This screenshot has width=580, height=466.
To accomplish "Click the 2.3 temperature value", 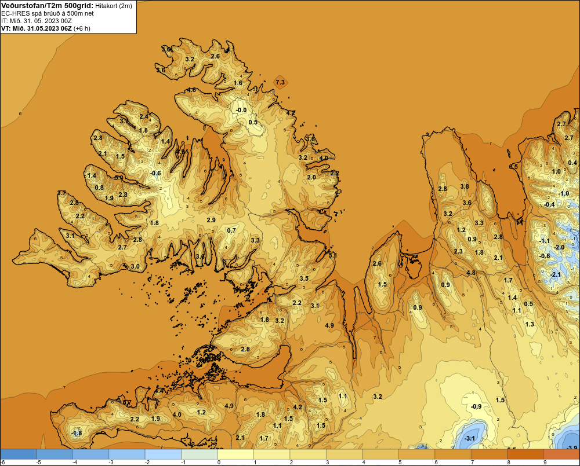I will 458,251.
